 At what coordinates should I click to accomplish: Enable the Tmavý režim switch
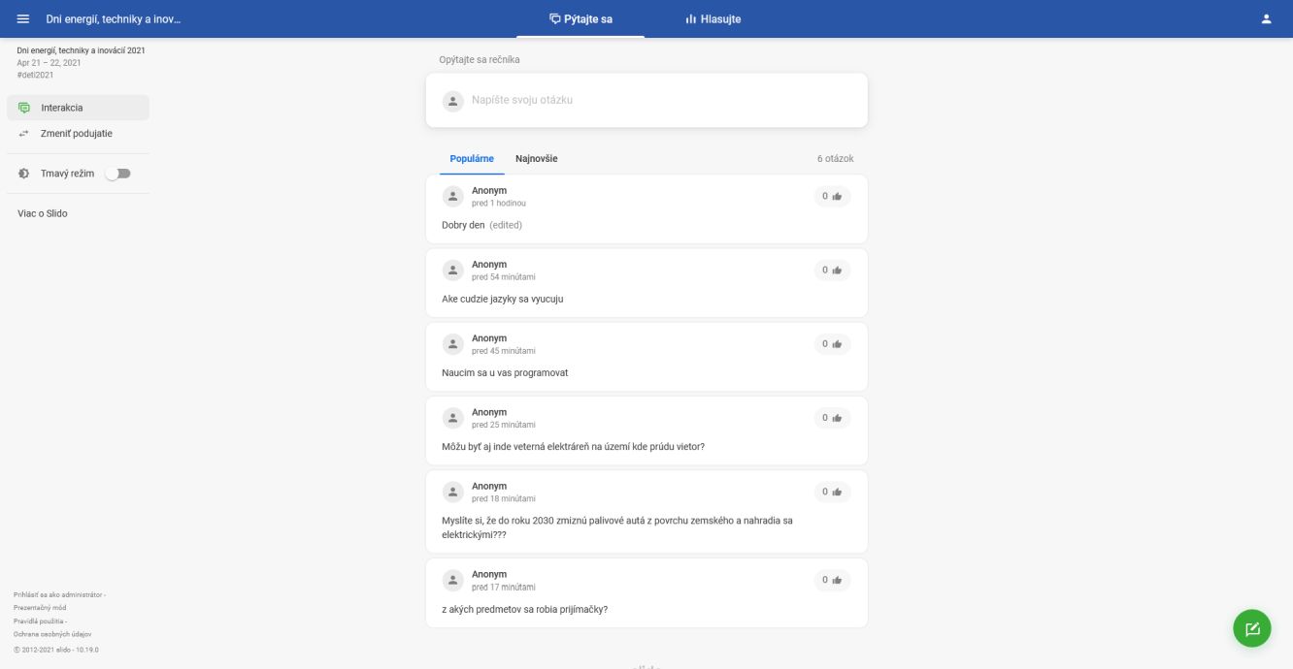(117, 174)
